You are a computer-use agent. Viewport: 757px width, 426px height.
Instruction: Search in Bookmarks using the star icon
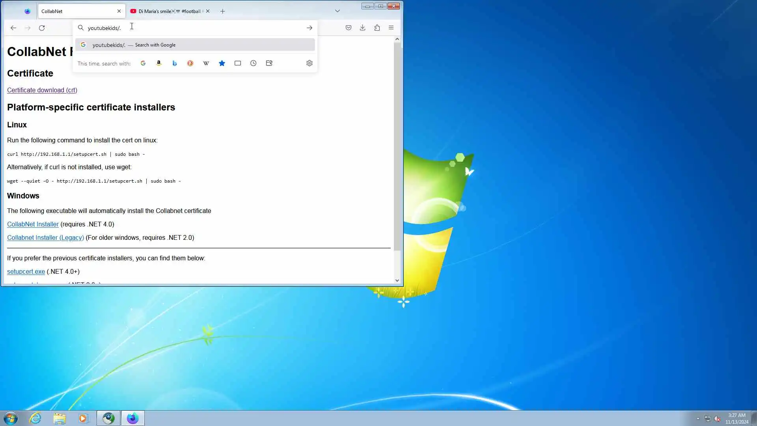(222, 63)
